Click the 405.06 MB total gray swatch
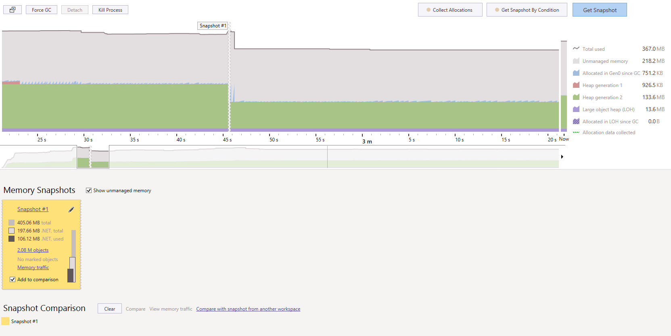Image resolution: width=671 pixels, height=336 pixels. coord(11,223)
